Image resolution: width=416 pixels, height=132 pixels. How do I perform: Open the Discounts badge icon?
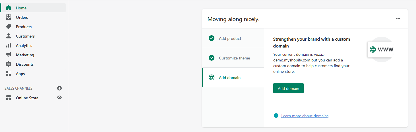[x=9, y=64]
